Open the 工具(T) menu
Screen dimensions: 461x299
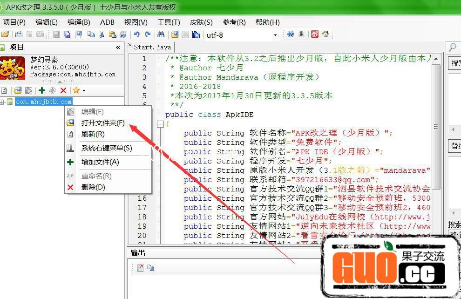[x=169, y=22]
